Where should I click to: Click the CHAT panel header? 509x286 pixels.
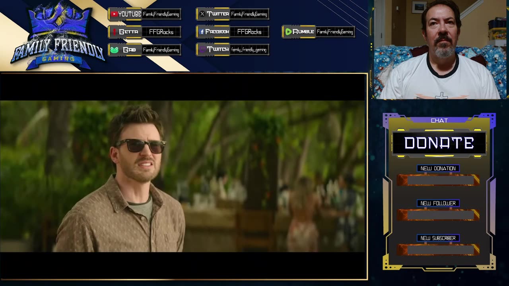[439, 120]
